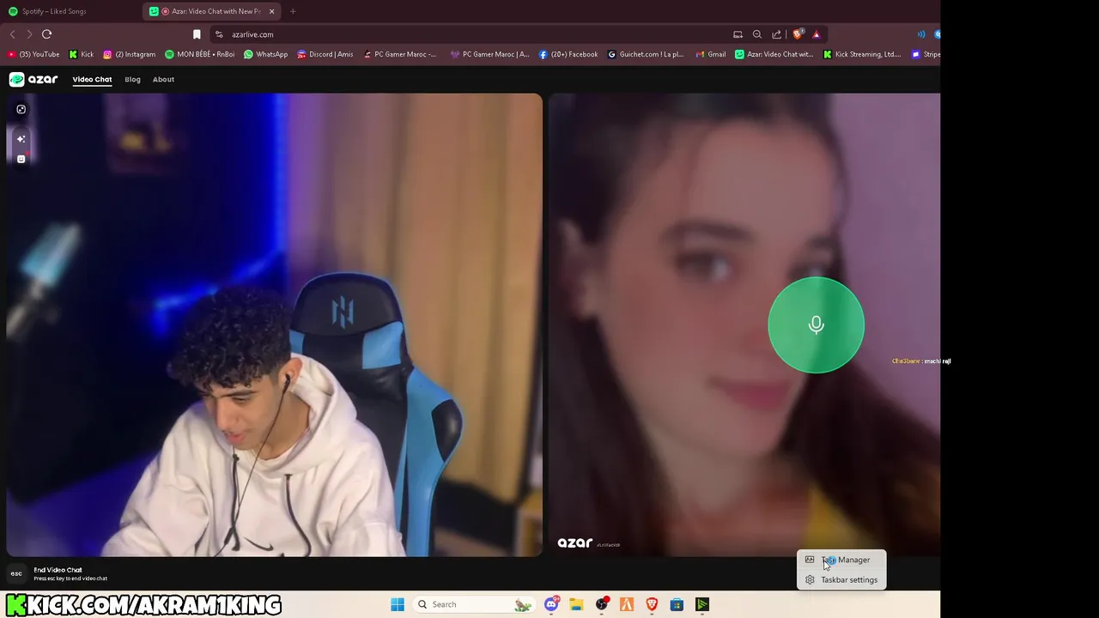This screenshot has width=1099, height=618.
Task: Open the face filter icon on local video
Action: click(x=21, y=159)
